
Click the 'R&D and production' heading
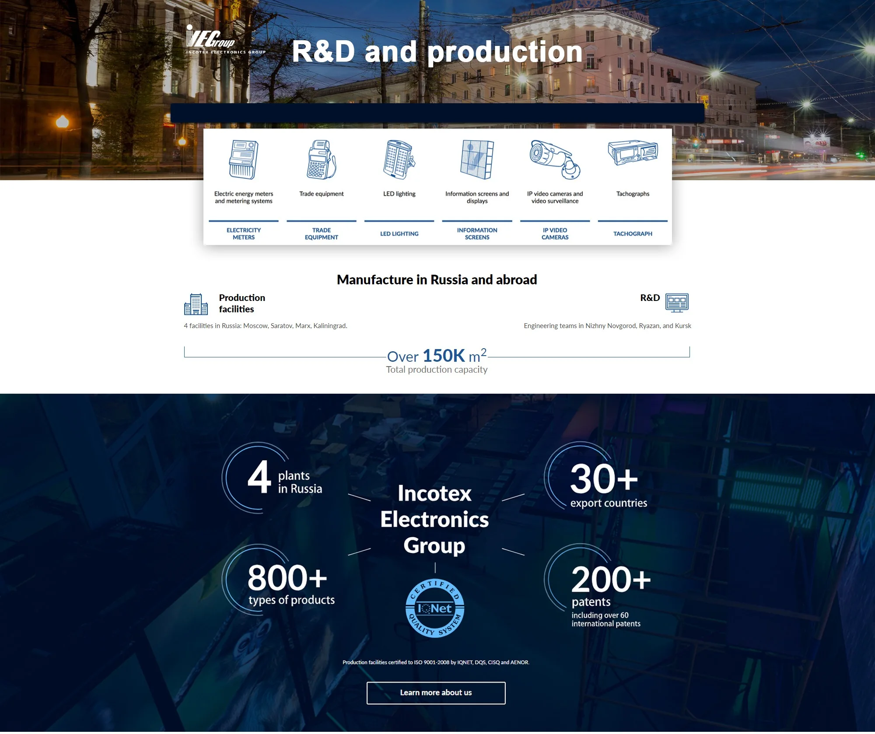[437, 52]
